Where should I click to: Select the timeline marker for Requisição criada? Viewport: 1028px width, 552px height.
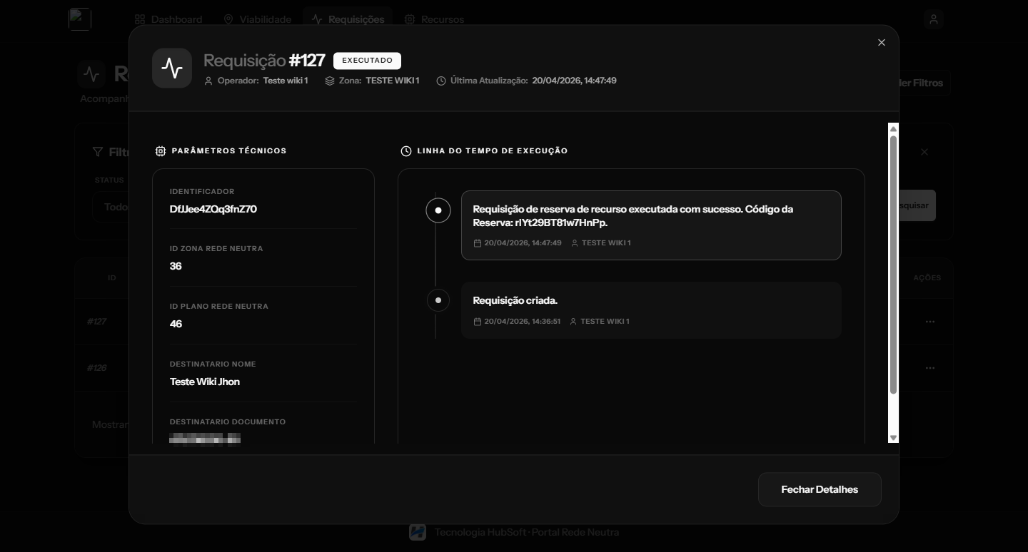pos(438,300)
